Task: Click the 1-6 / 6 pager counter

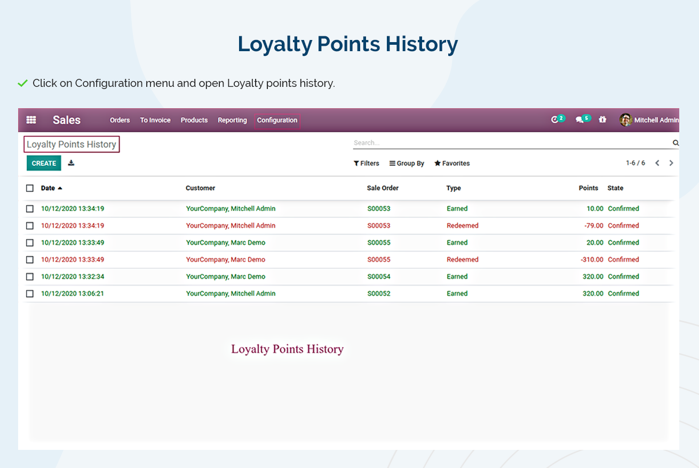Action: 636,163
